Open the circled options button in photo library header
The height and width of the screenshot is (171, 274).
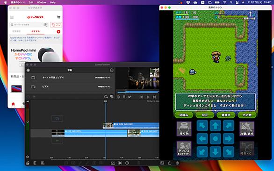pyautogui.click(x=111, y=70)
